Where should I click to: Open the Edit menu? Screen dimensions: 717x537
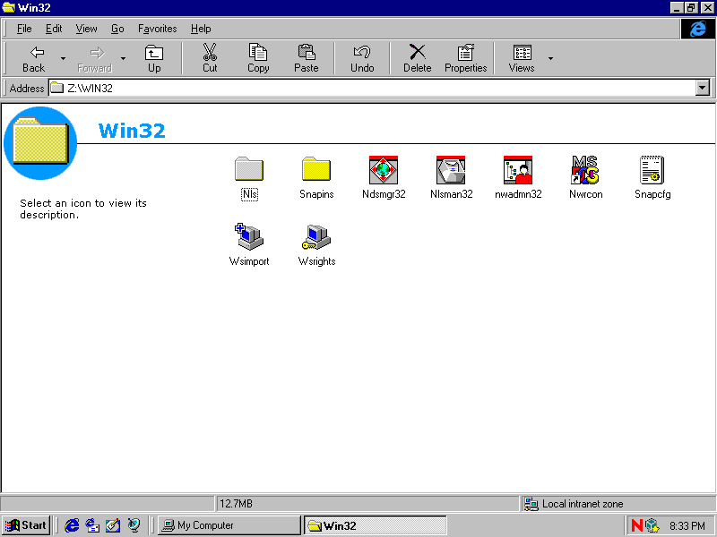click(54, 29)
